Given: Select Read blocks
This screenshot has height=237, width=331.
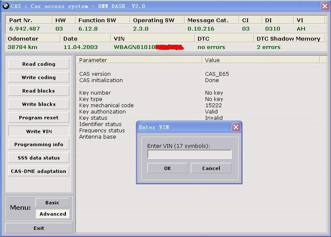Looking at the screenshot, I should pyautogui.click(x=39, y=91).
